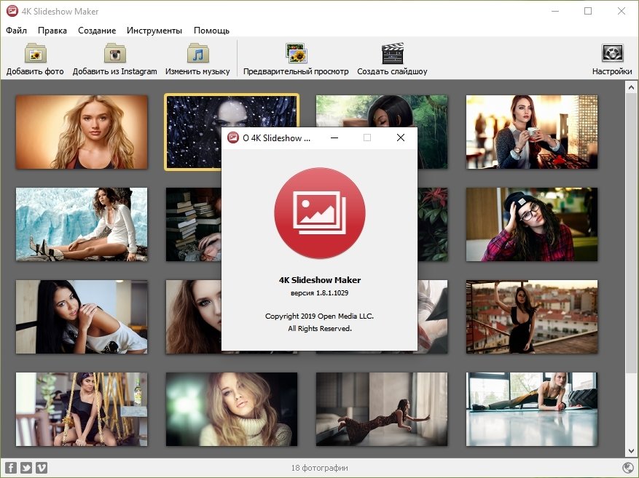639x478 pixels.
Task: Click the scrollbar up arrow
Action: coord(631,87)
